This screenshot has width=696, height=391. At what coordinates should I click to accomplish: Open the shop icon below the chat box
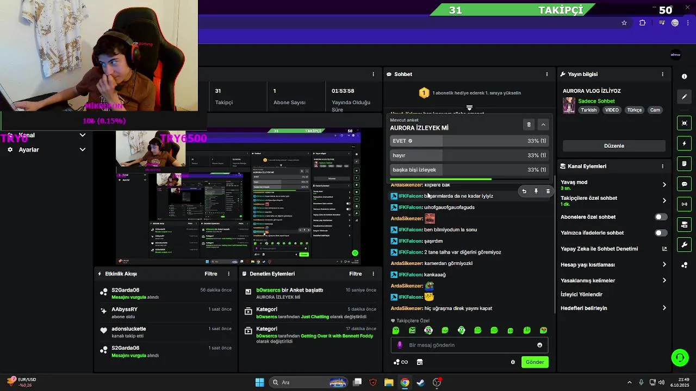tap(420, 362)
